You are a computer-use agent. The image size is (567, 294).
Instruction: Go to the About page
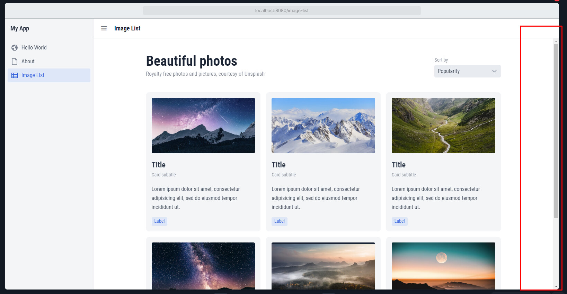point(28,62)
